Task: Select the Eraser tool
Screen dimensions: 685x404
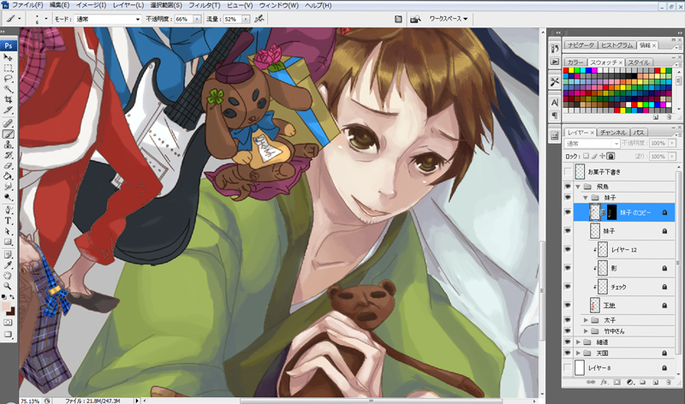Action: coord(8,165)
